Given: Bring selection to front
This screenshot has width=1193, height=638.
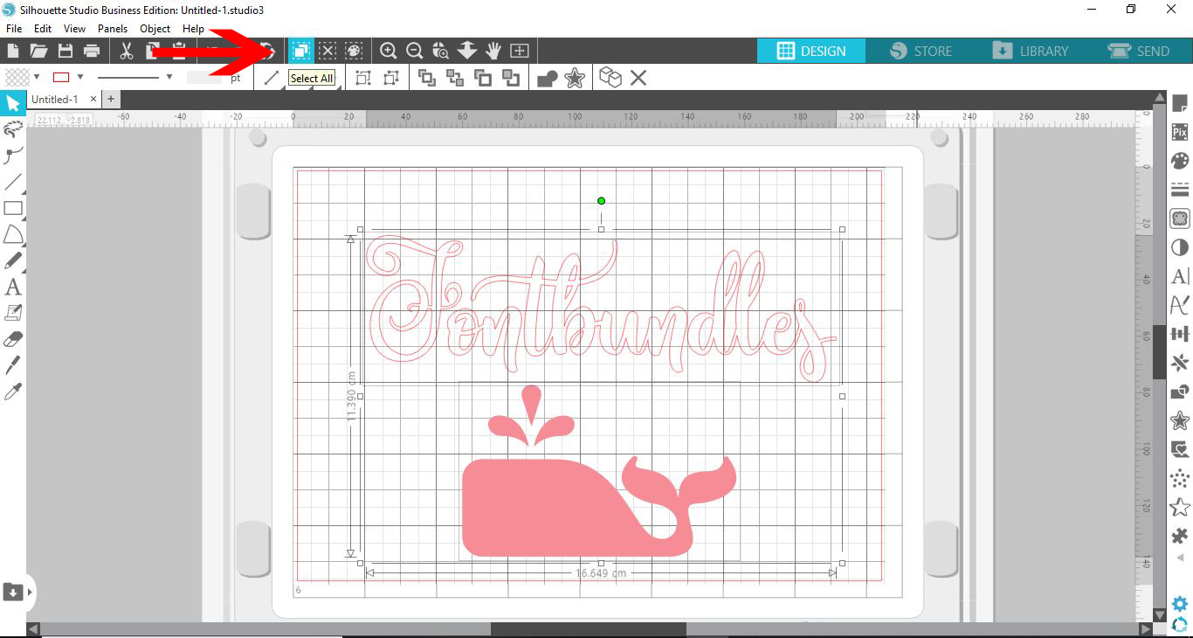Looking at the screenshot, I should 427,78.
